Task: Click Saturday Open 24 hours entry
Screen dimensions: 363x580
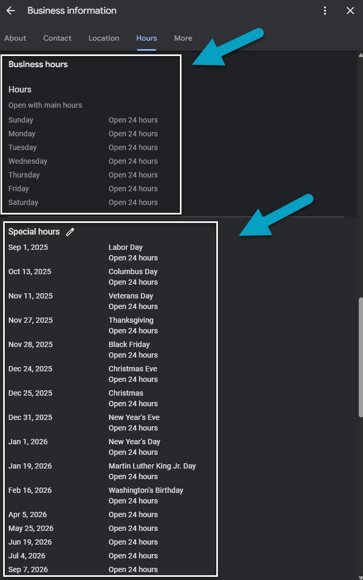Action: (x=133, y=202)
